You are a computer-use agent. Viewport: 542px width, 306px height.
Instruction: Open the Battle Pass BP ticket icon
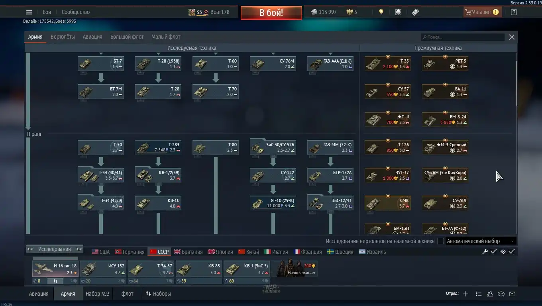click(415, 12)
